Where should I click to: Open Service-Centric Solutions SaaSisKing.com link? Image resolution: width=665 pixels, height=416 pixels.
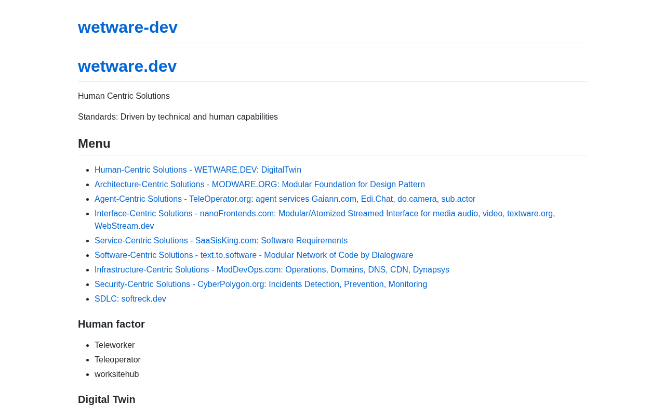221,241
